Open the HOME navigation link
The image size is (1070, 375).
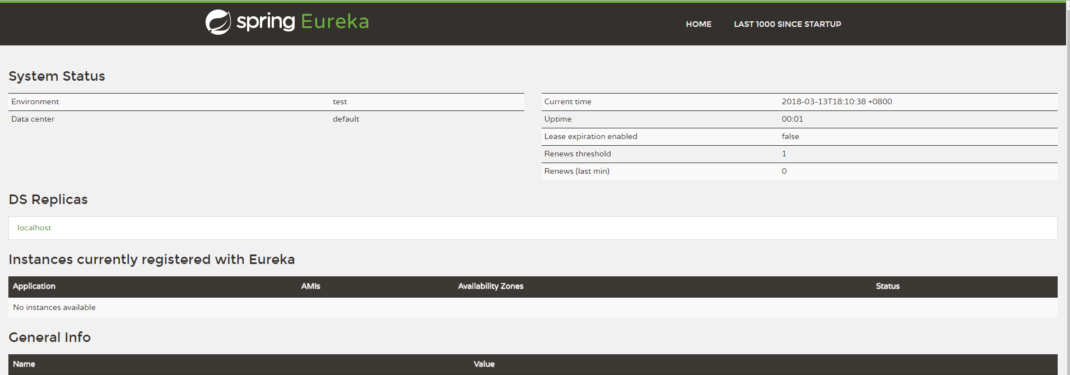(699, 24)
